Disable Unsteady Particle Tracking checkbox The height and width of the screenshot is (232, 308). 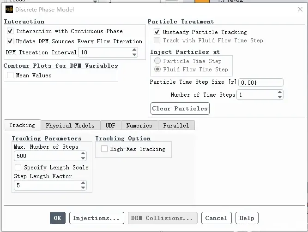tap(157, 32)
